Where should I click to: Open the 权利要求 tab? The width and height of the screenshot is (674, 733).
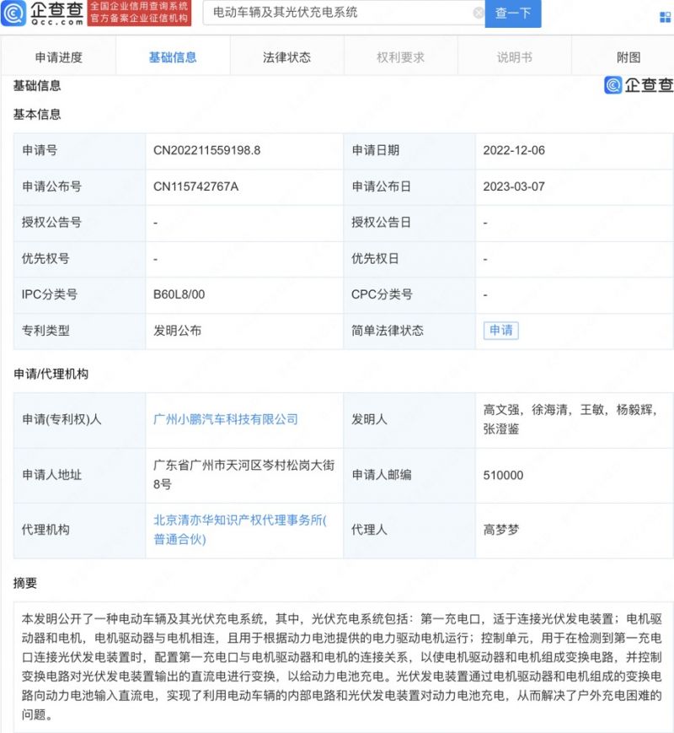(x=401, y=57)
